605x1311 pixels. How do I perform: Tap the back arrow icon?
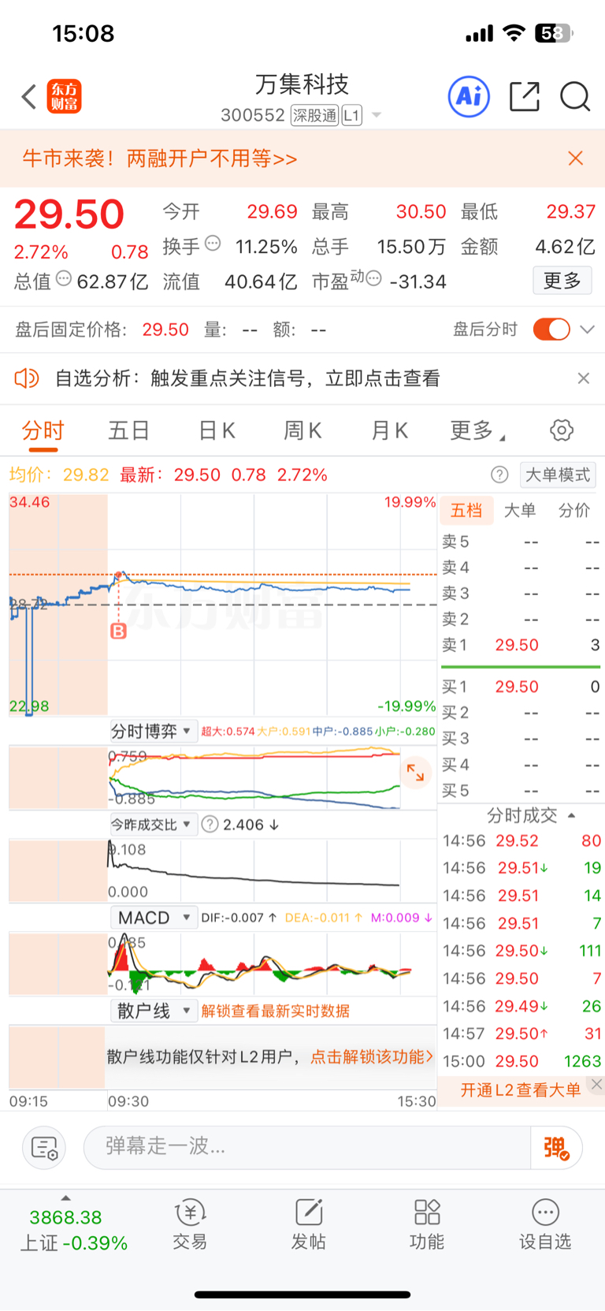click(x=29, y=97)
